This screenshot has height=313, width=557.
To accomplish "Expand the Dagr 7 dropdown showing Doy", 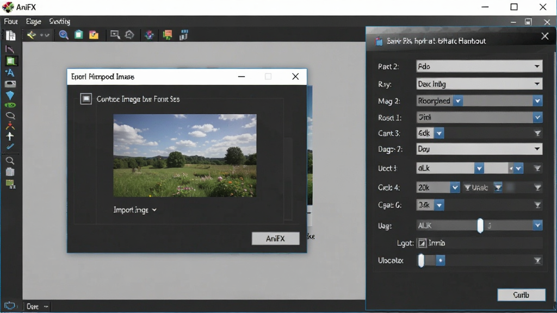I will click(479, 149).
